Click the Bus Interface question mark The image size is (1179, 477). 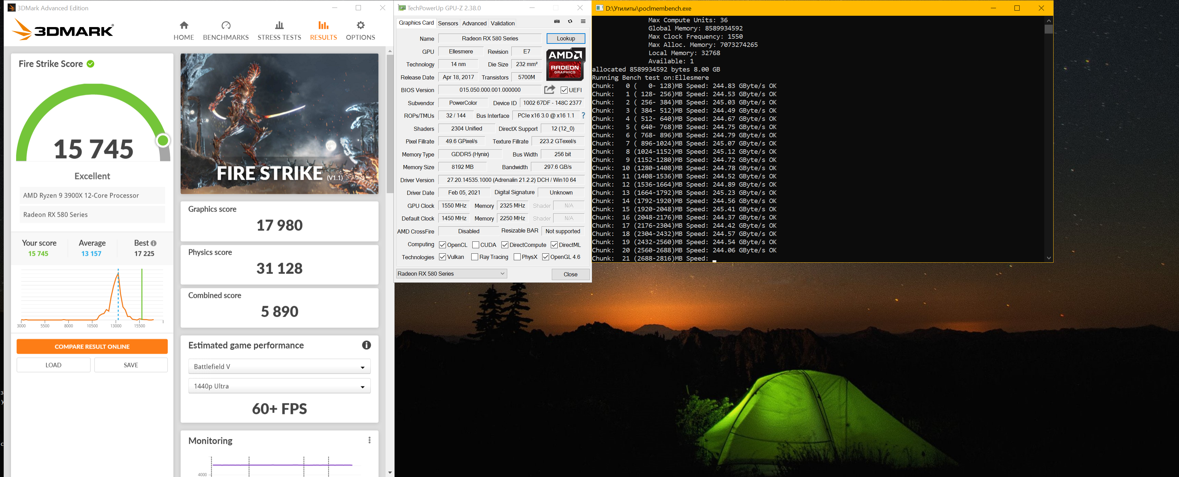(583, 116)
